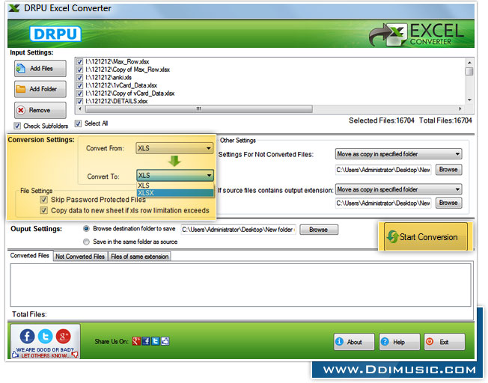Uncheck the 1vCard_Data.xlsx checkbox
Screen dimensions: 488x383
(x=79, y=85)
